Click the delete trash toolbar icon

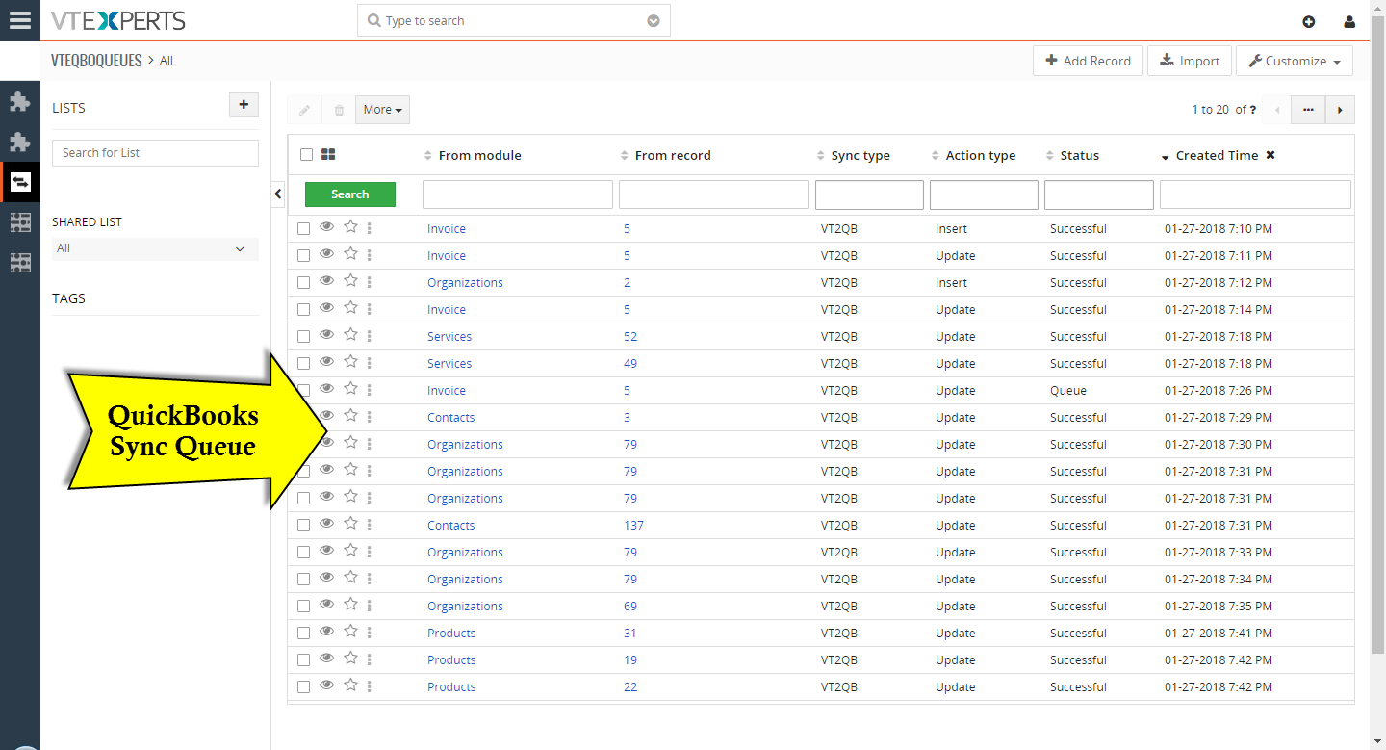click(339, 110)
